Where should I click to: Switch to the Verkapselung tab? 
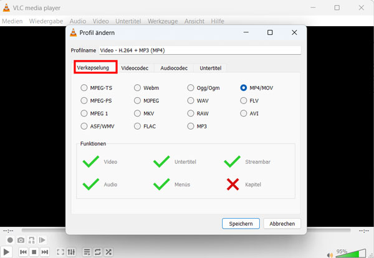pyautogui.click(x=95, y=68)
